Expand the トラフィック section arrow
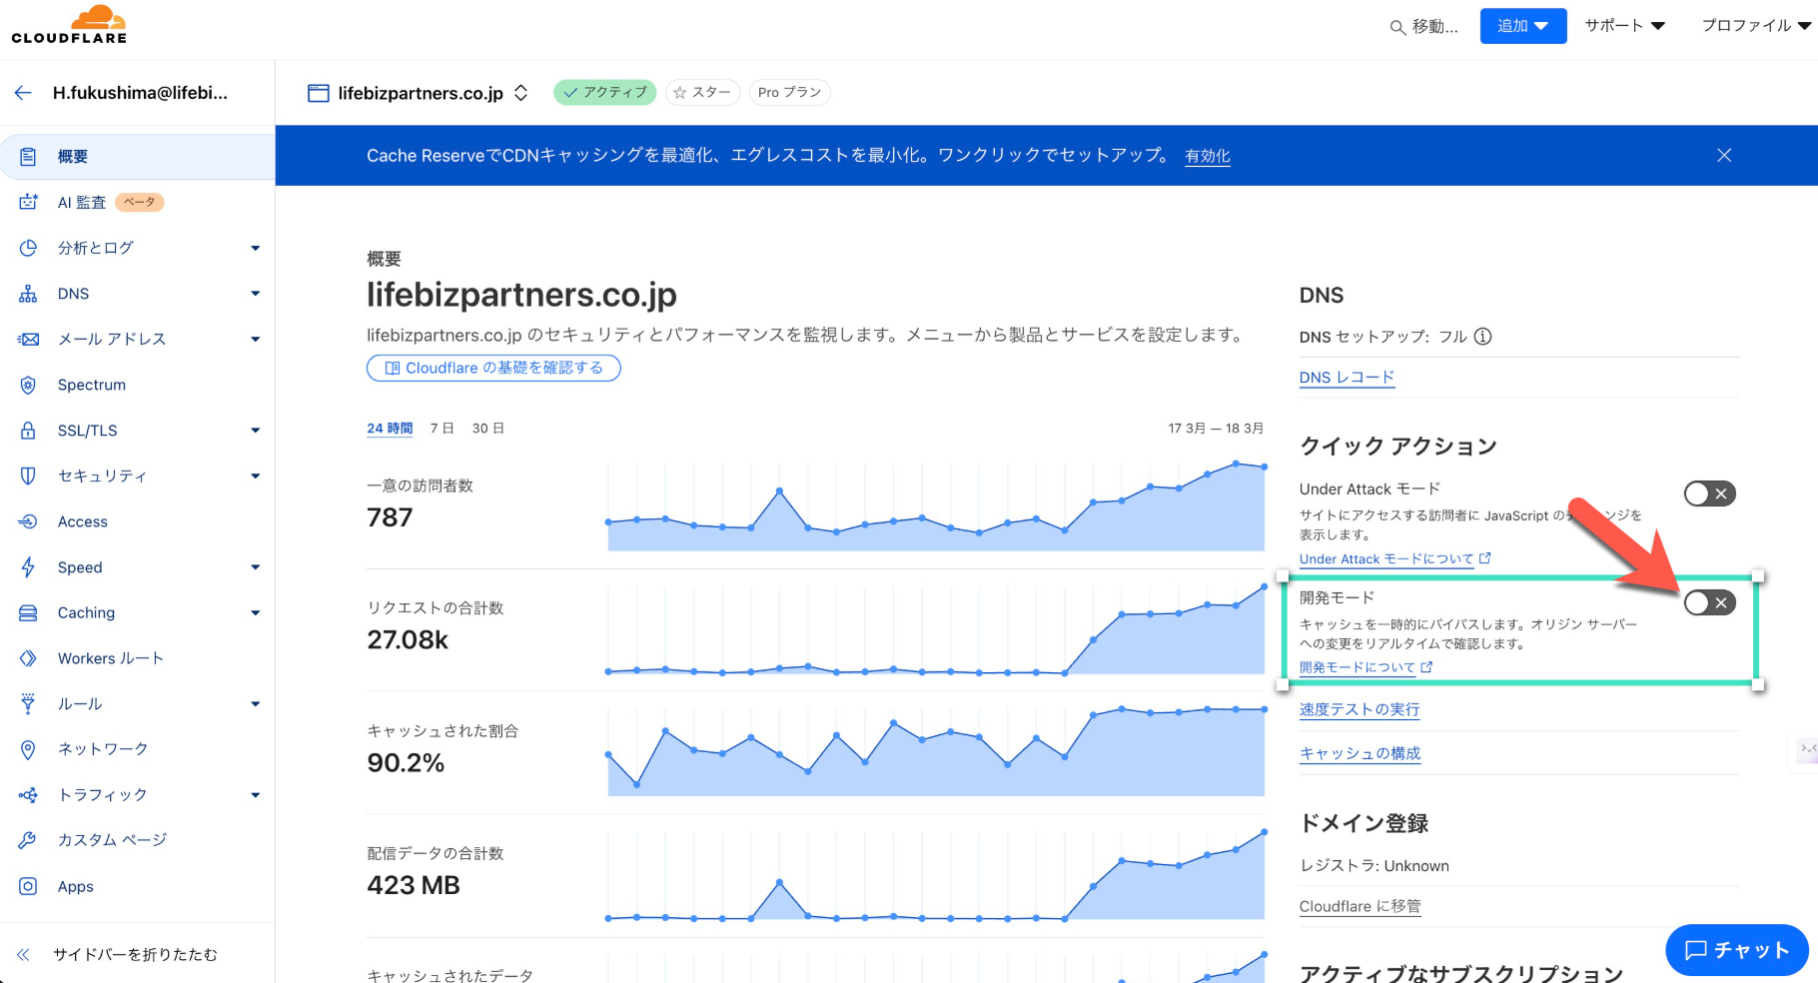 (x=256, y=795)
